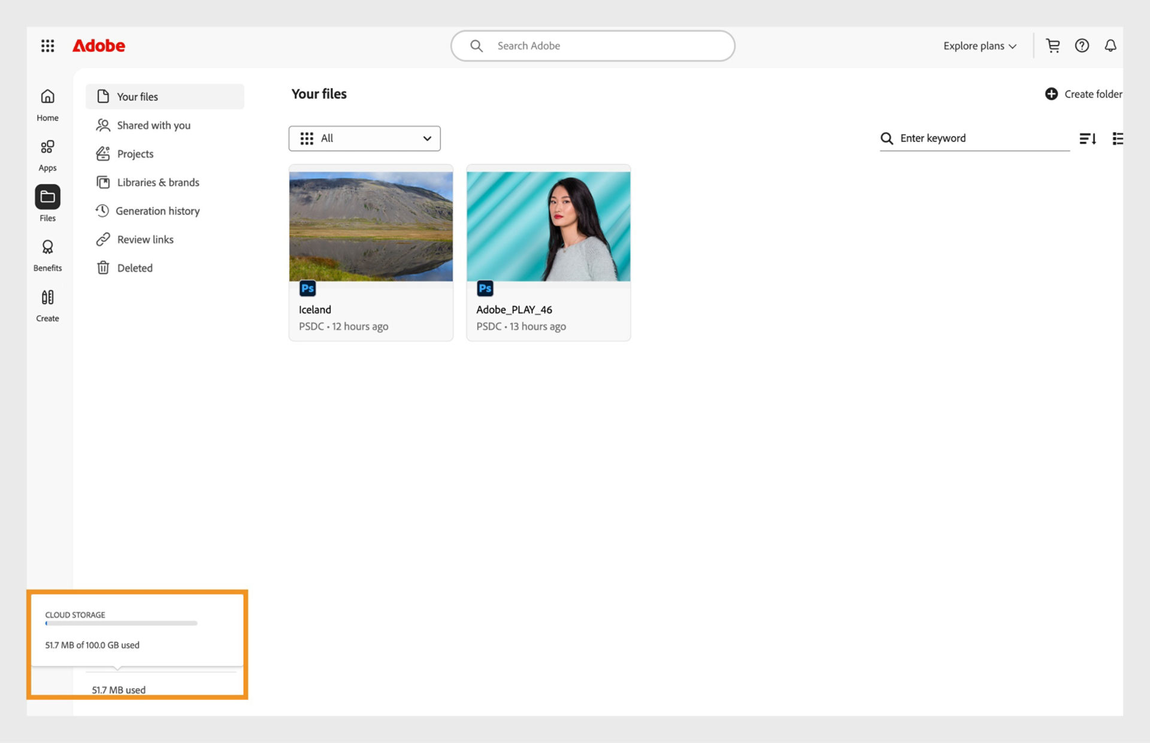Switch to list view of files

click(1118, 138)
